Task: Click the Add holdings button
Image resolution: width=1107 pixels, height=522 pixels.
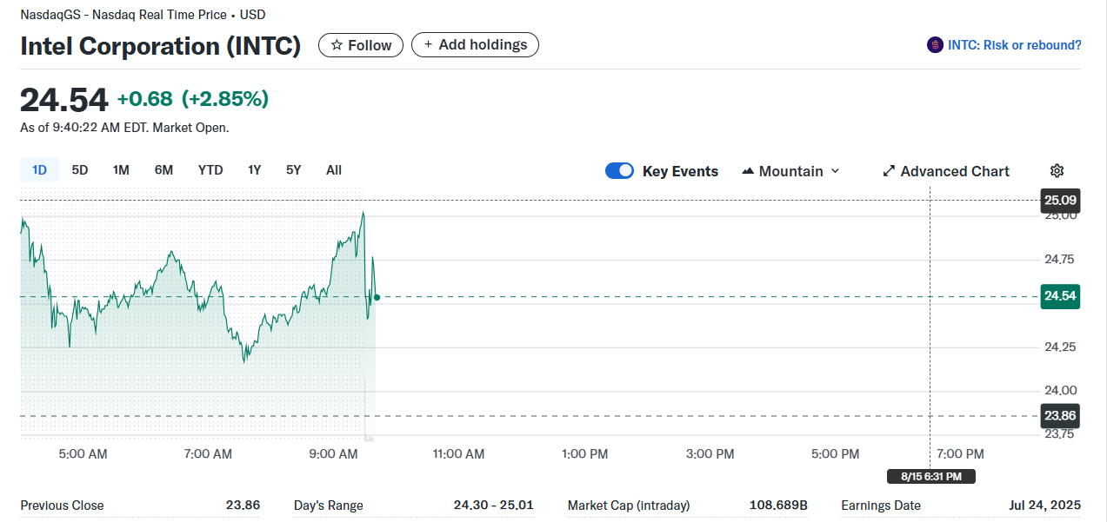Action: [475, 45]
